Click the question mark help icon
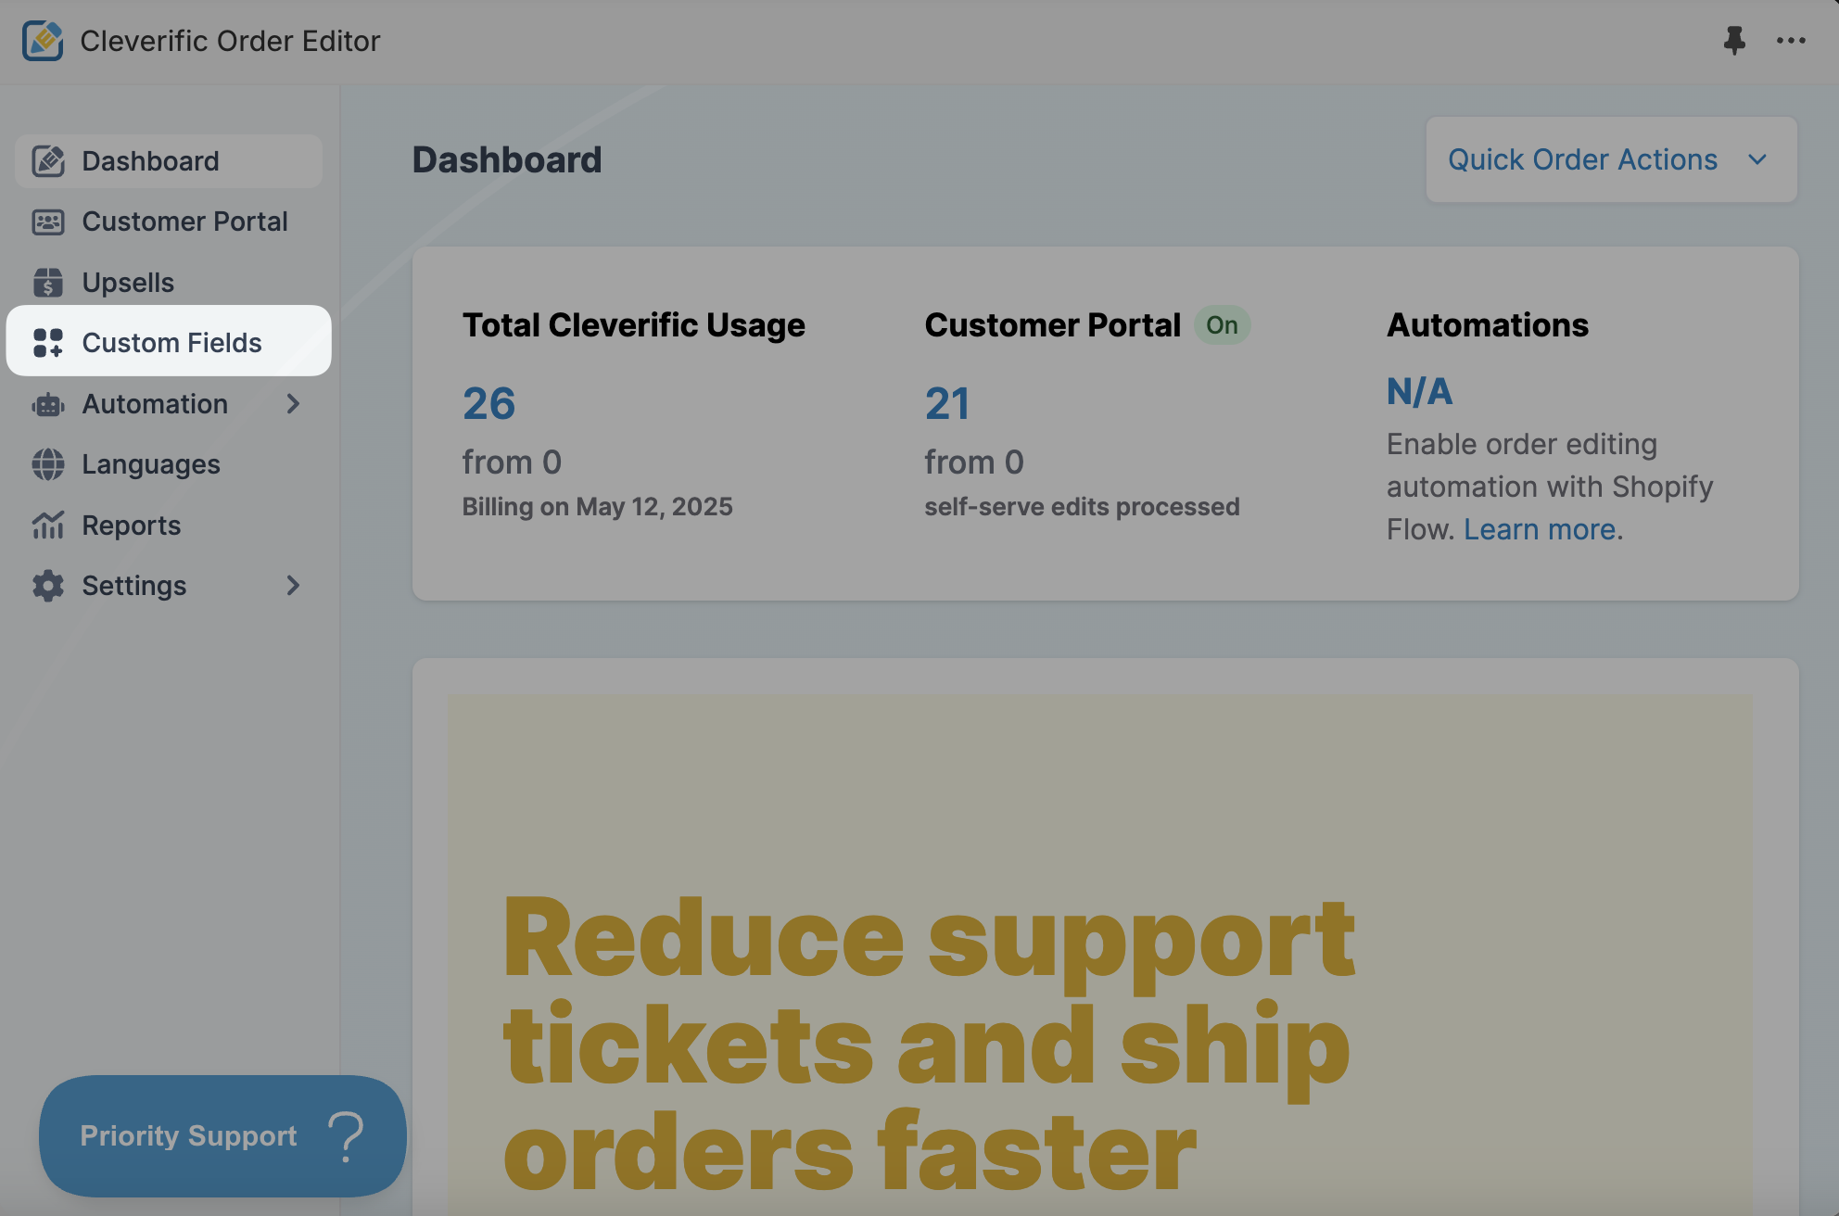The height and width of the screenshot is (1216, 1839). click(347, 1136)
